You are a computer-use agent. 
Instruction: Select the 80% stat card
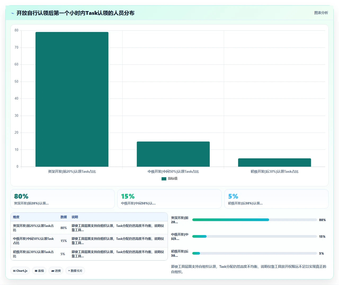click(63, 199)
